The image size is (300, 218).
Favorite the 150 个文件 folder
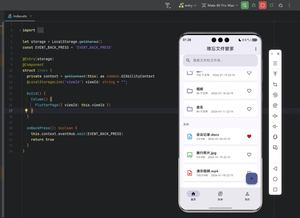click(249, 73)
